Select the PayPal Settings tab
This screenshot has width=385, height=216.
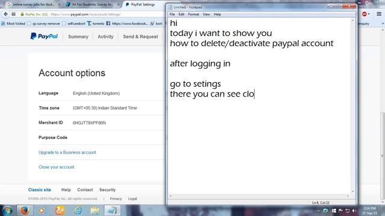coord(143,4)
